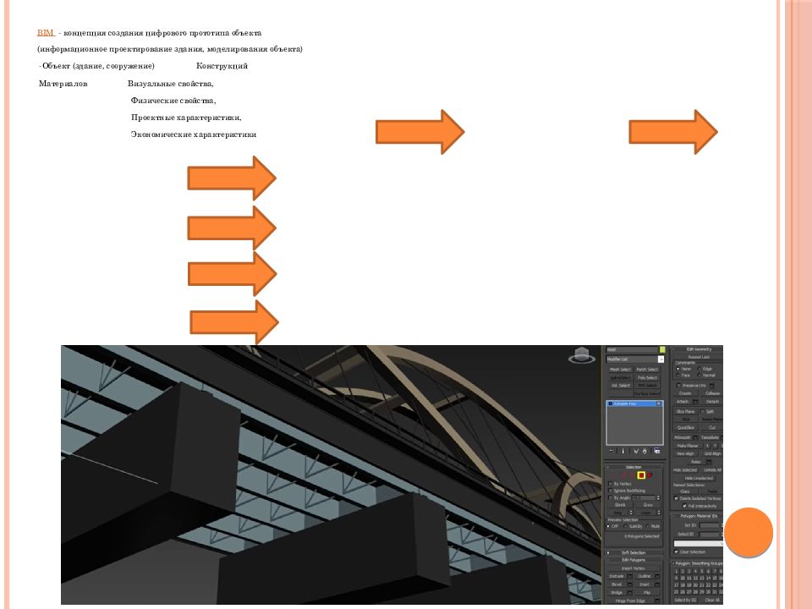The height and width of the screenshot is (609, 812).
Task: Select Preview Selection Multi radio
Action: [x=647, y=526]
